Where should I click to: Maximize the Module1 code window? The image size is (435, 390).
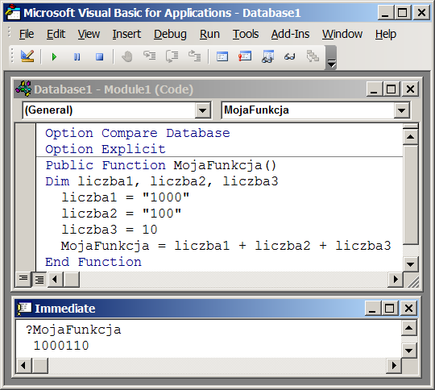coord(391,89)
